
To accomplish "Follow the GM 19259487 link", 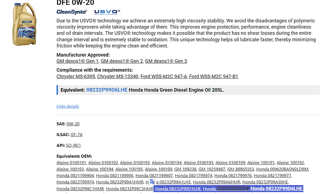I will click(x=212, y=169).
